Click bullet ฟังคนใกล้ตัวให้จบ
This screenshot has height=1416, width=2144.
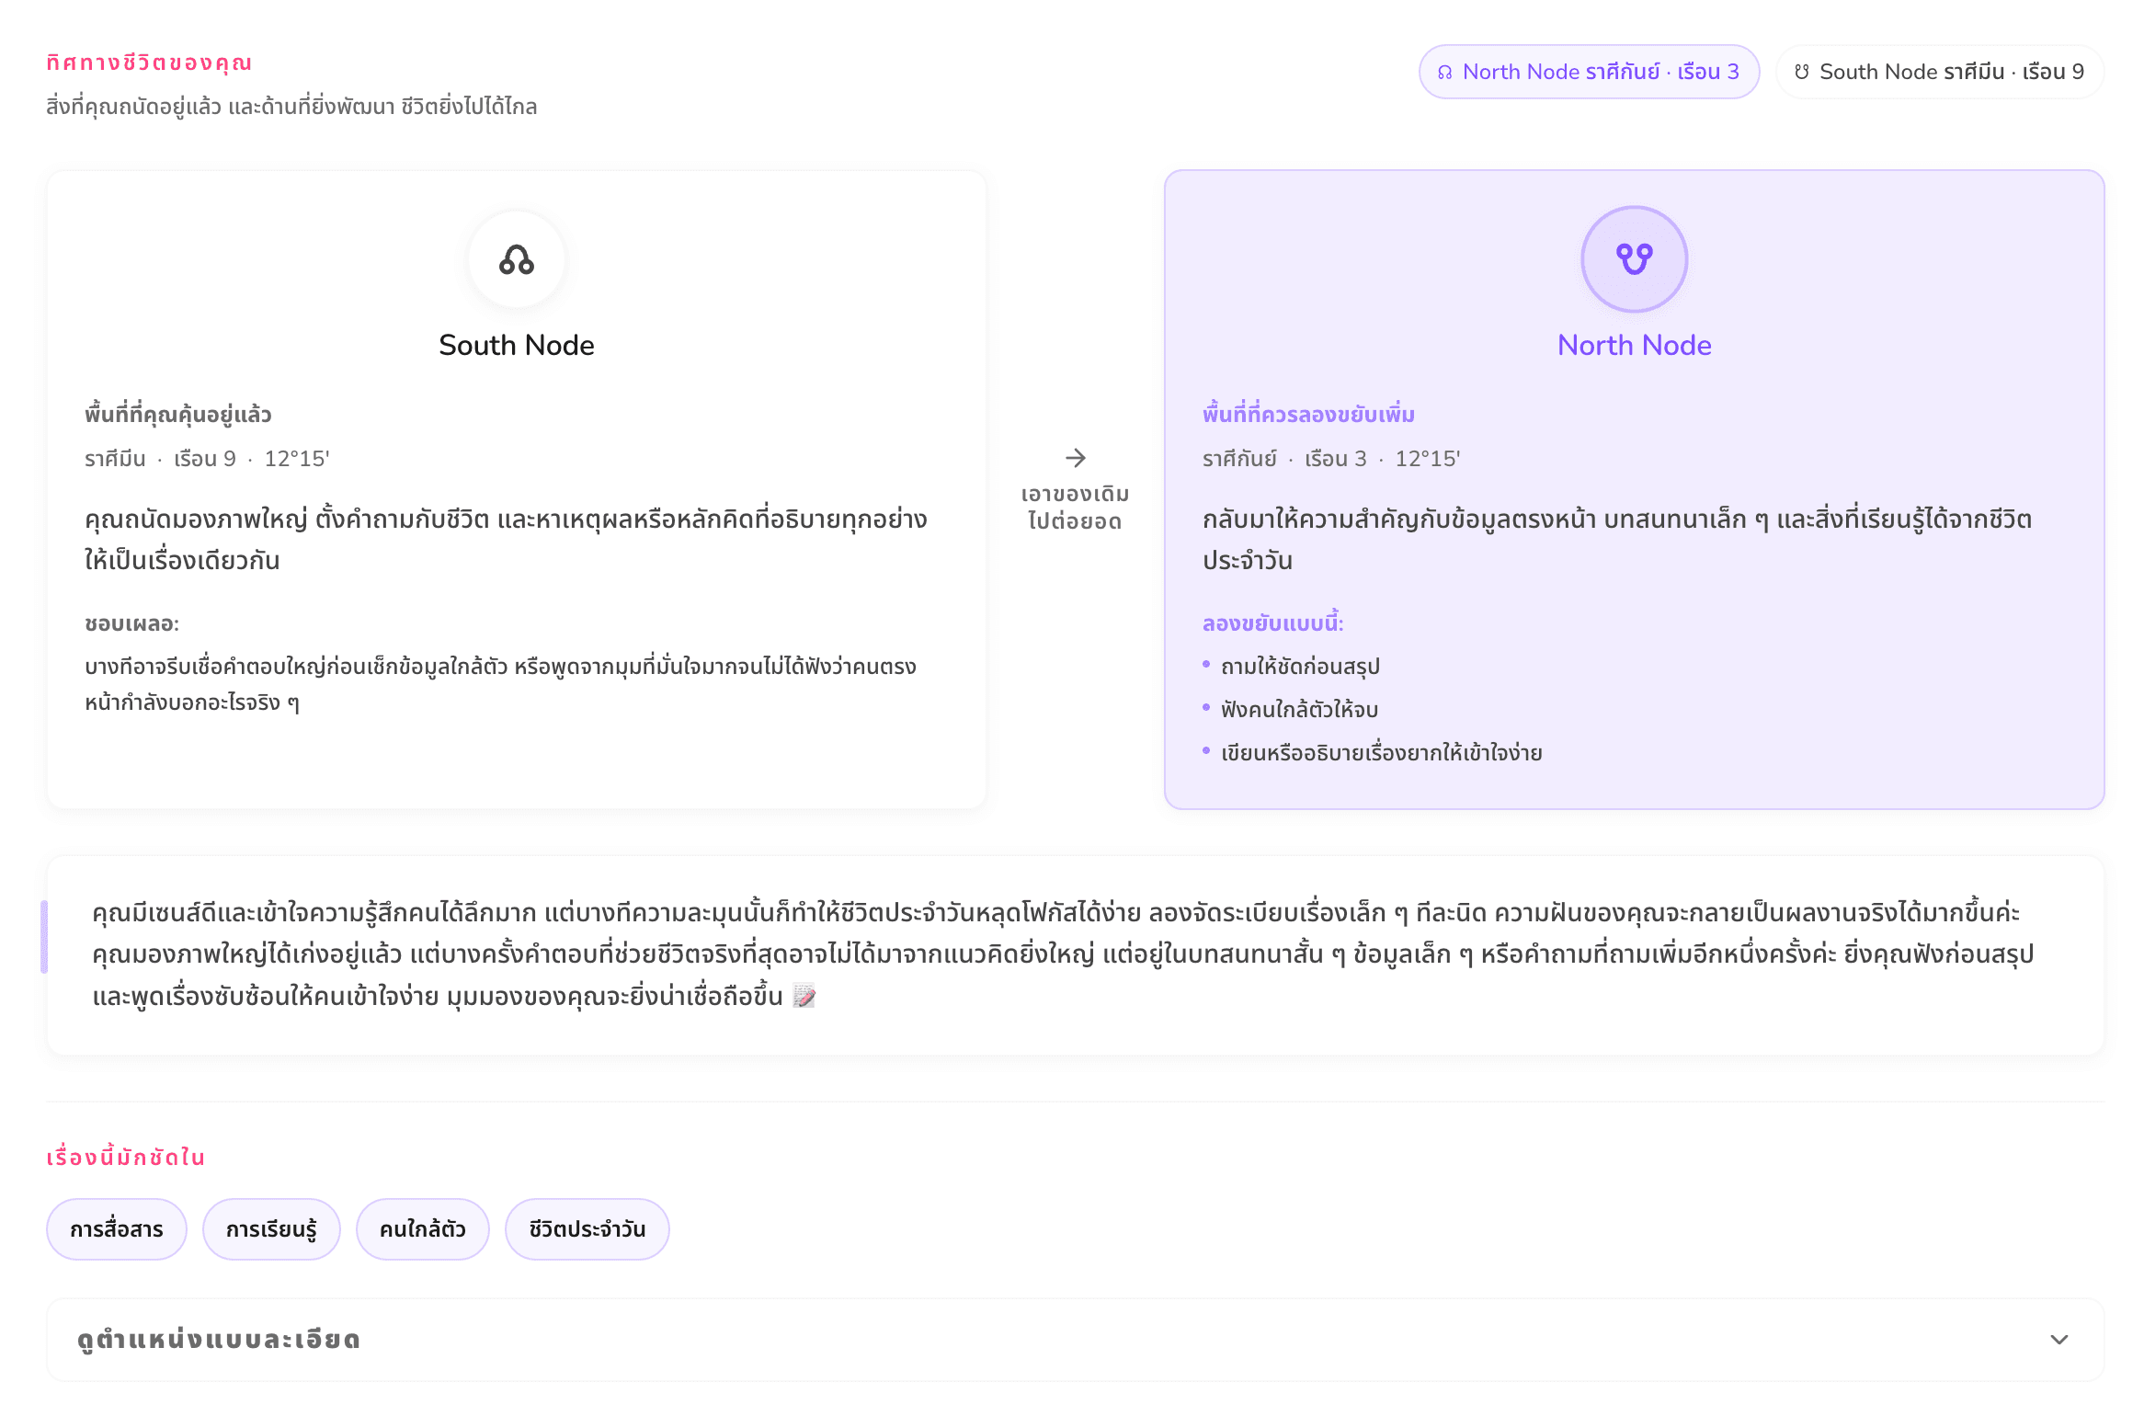(1299, 710)
